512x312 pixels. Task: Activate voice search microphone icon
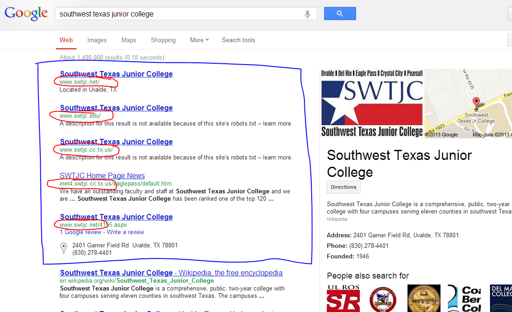[307, 14]
